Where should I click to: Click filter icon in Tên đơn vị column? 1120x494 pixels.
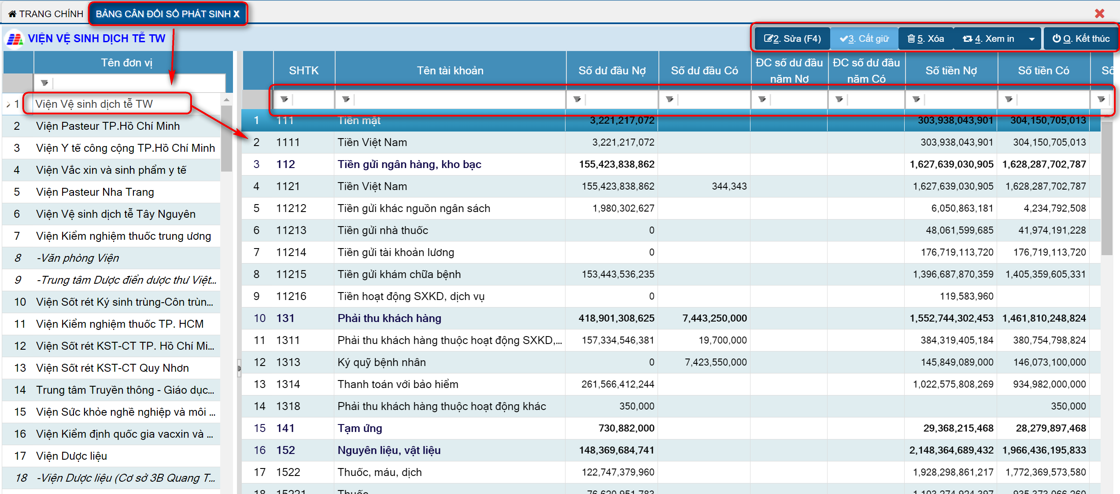pos(44,83)
